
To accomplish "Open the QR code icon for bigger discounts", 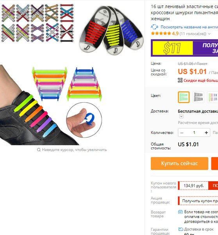I will pyautogui.click(x=180, y=80).
